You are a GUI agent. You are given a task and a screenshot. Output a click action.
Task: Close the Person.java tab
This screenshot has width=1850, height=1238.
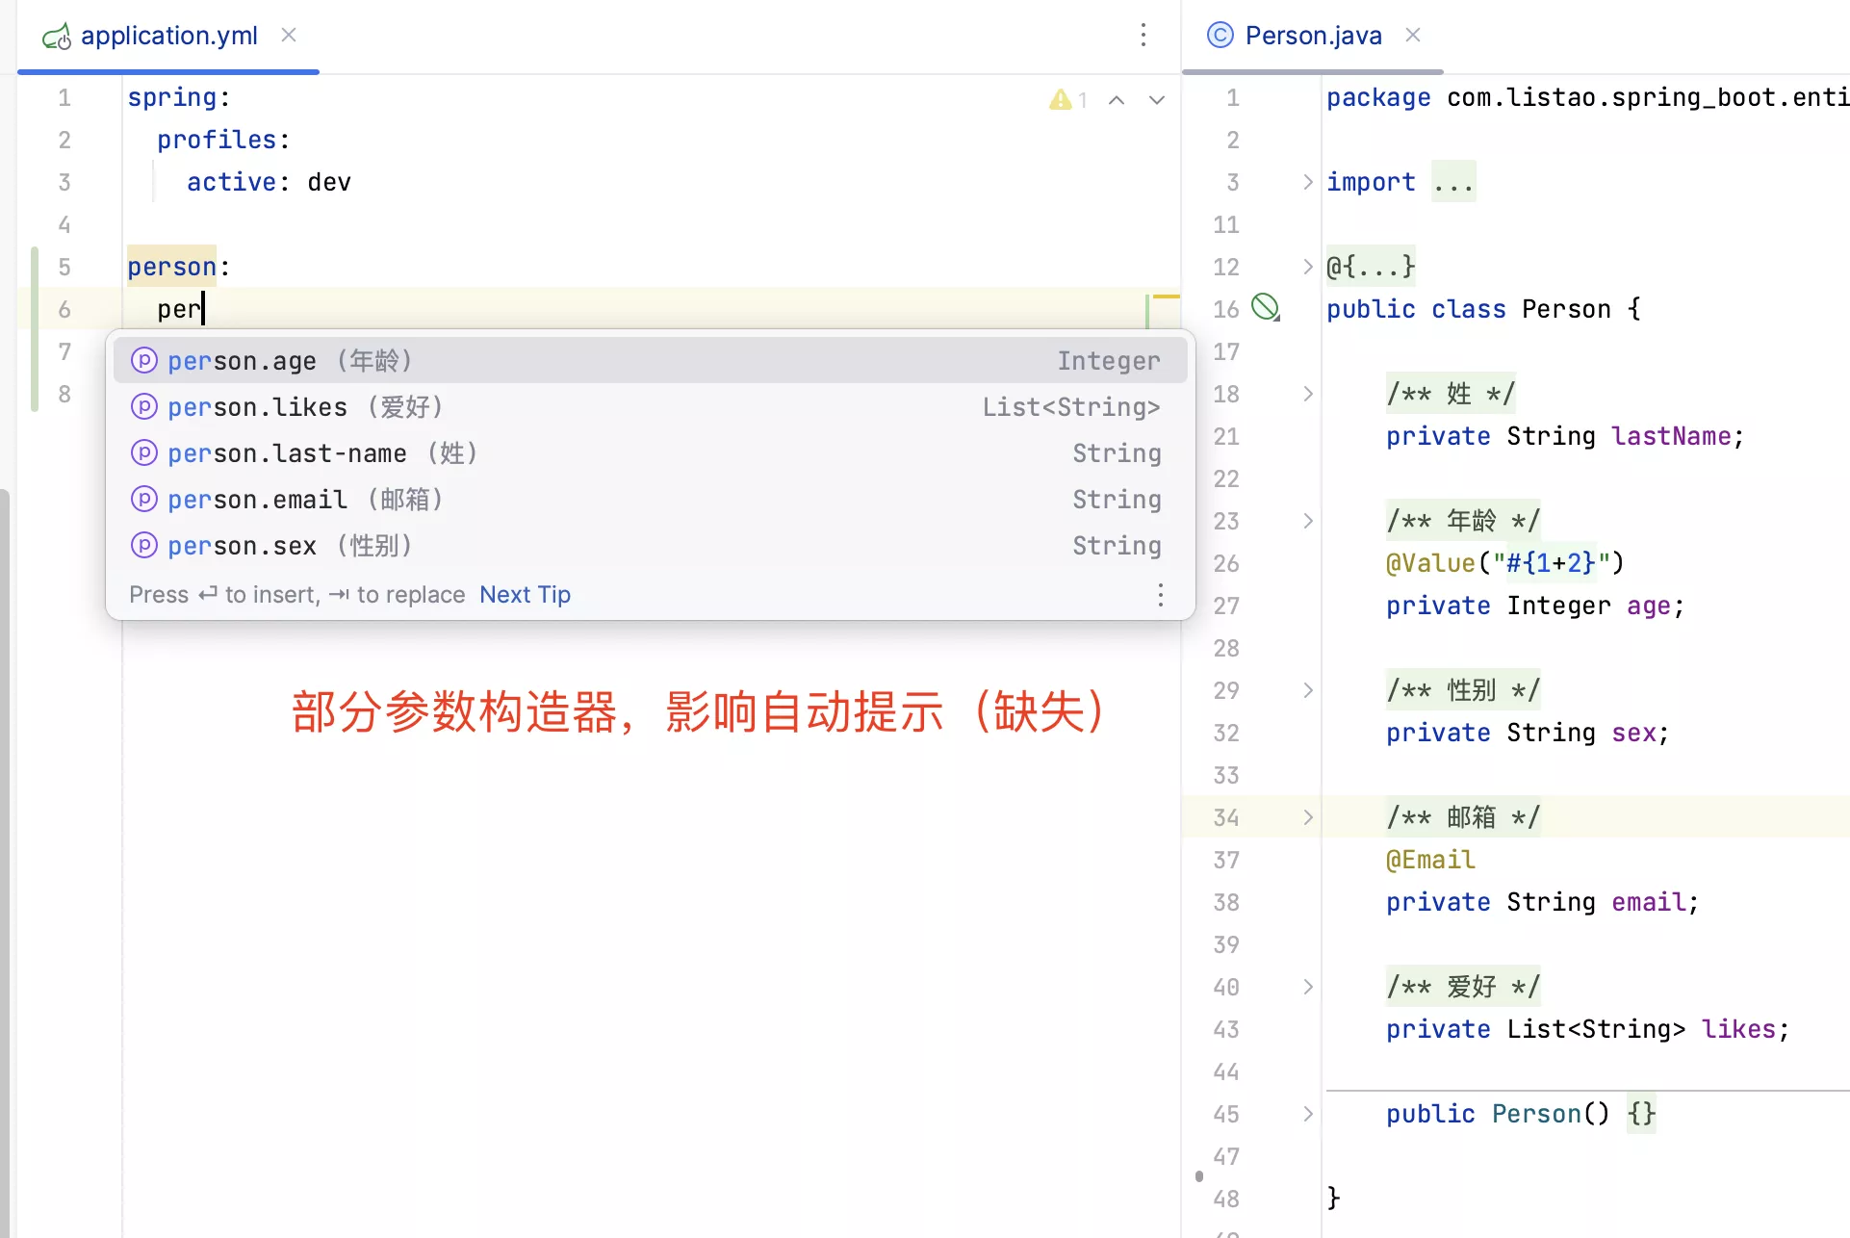1413,36
